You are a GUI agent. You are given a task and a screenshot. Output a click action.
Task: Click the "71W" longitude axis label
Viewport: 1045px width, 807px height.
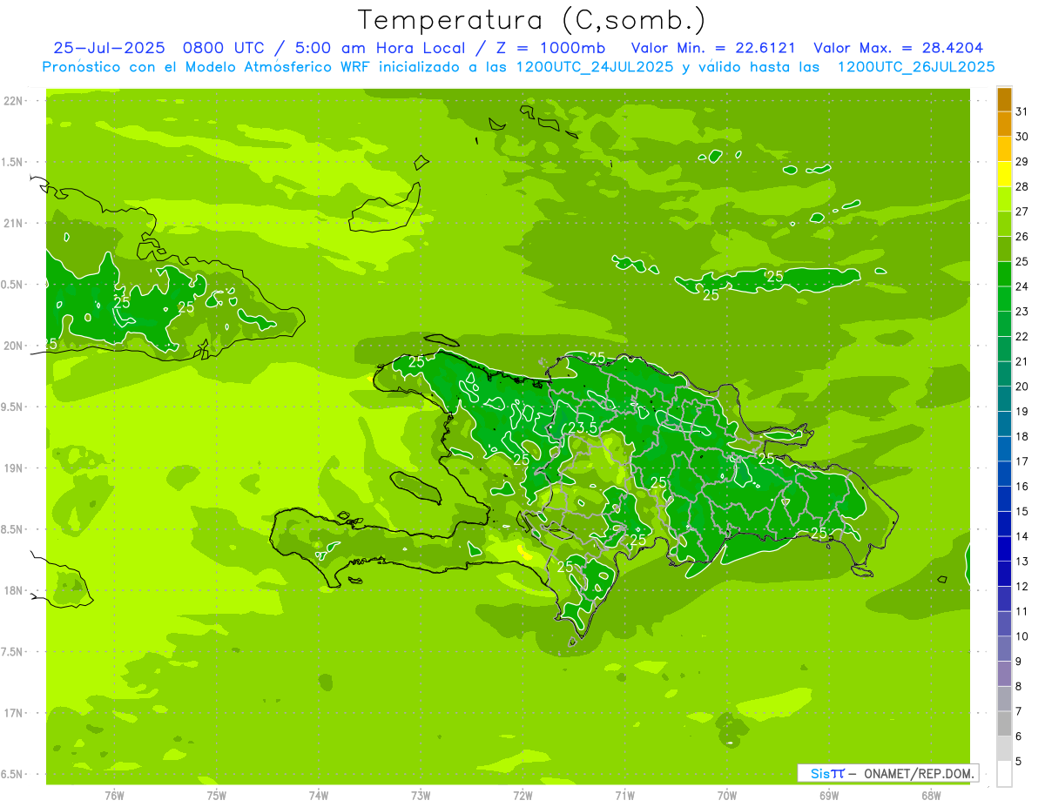click(x=624, y=796)
